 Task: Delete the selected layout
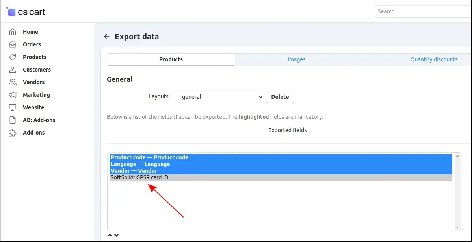(280, 97)
